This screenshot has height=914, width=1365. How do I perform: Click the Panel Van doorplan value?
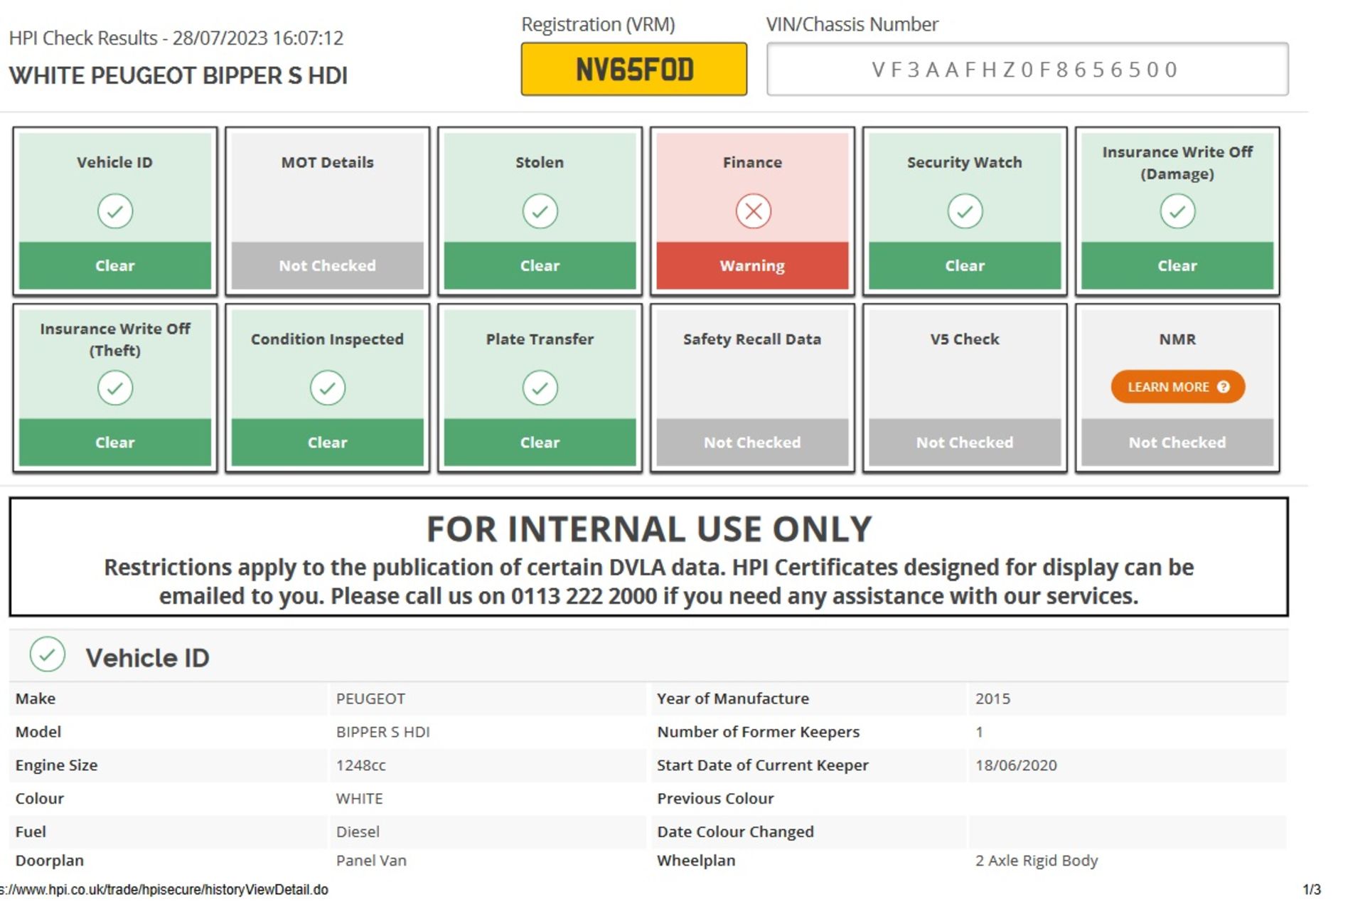[371, 861]
